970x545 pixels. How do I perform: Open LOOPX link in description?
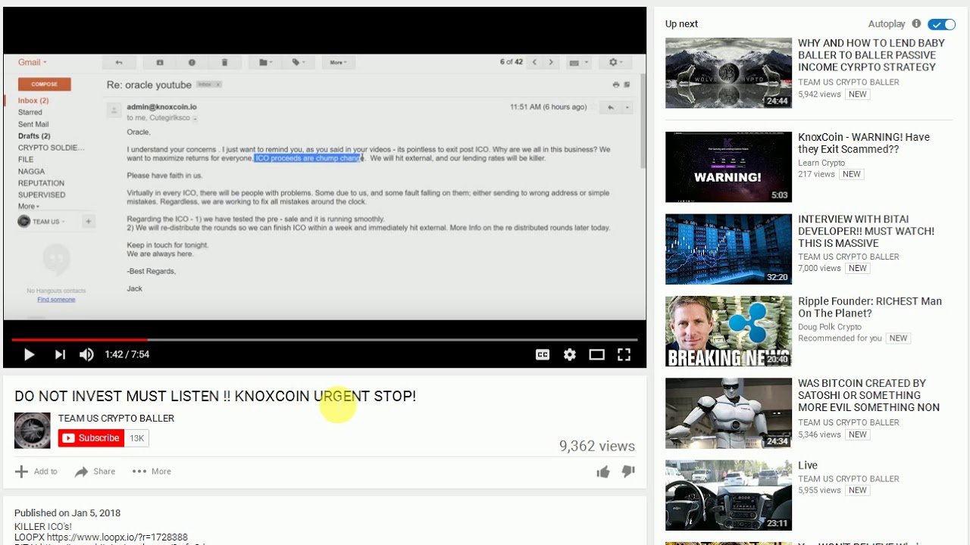[x=117, y=537]
